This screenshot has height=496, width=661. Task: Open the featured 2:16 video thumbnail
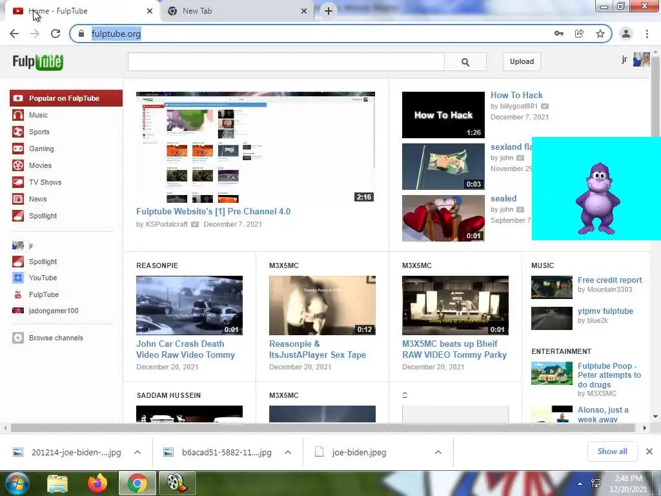(256, 147)
